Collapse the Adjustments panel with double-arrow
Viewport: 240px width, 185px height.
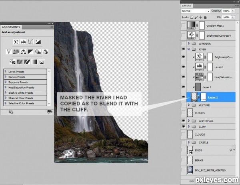[x=49, y=24]
